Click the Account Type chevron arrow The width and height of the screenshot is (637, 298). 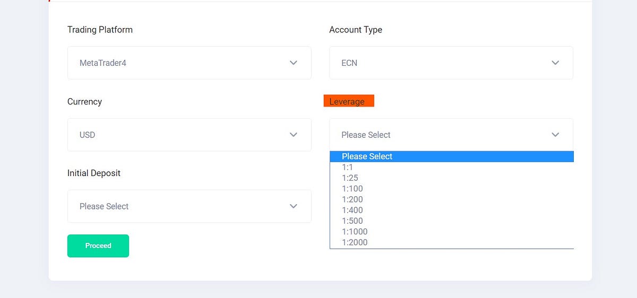(555, 63)
